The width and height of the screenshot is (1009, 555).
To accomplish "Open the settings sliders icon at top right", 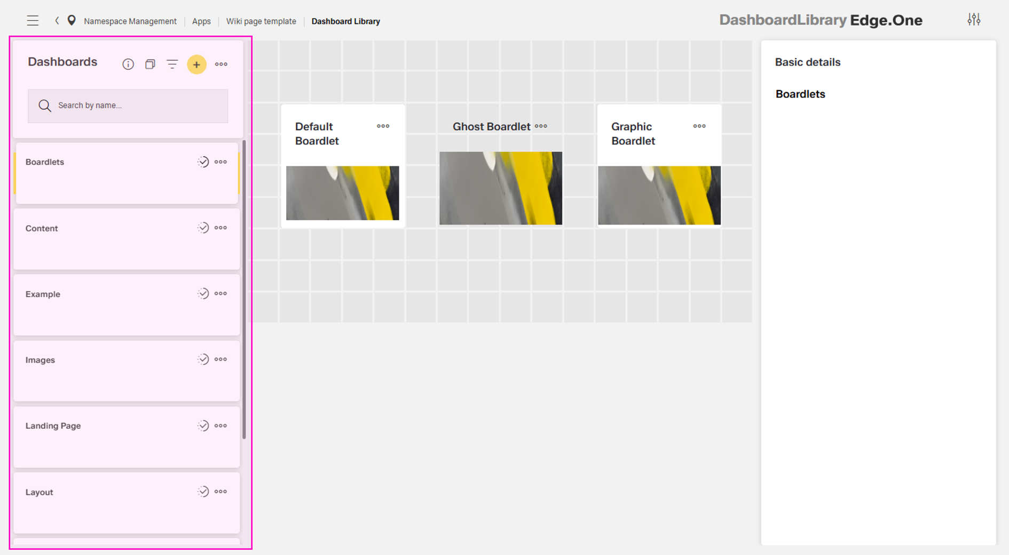I will 974,19.
